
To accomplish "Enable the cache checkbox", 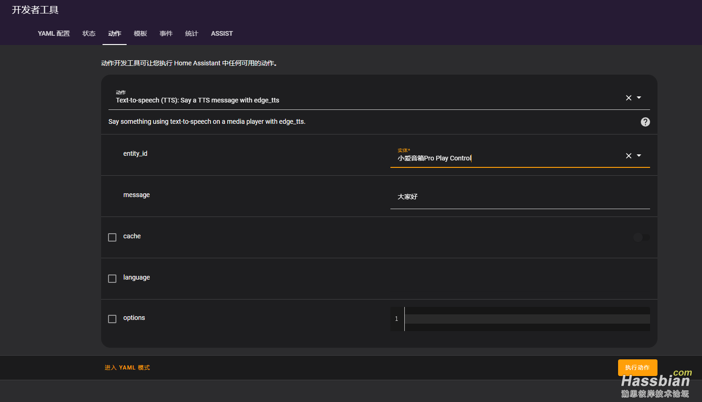I will click(x=112, y=237).
